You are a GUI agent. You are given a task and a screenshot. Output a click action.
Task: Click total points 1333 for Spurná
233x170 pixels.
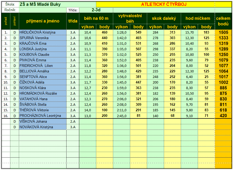(x=223, y=38)
